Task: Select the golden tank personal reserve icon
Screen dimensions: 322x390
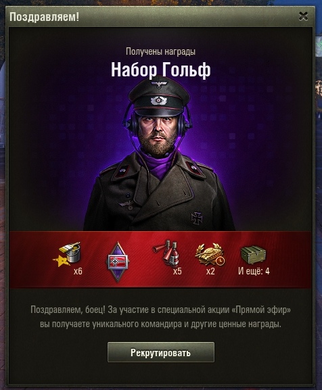Action: [x=210, y=254]
